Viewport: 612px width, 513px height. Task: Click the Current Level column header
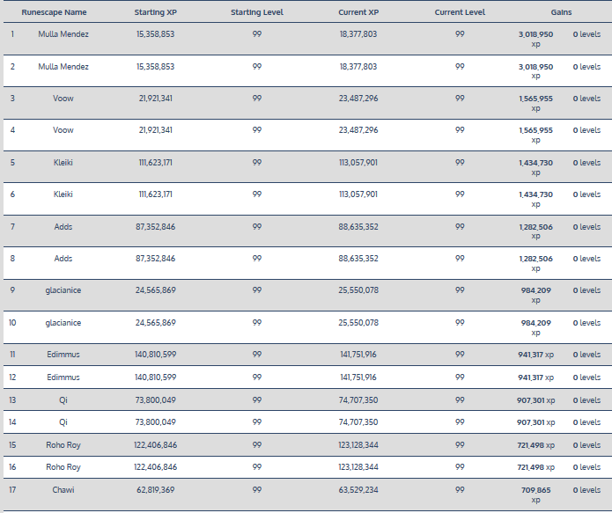tap(460, 13)
